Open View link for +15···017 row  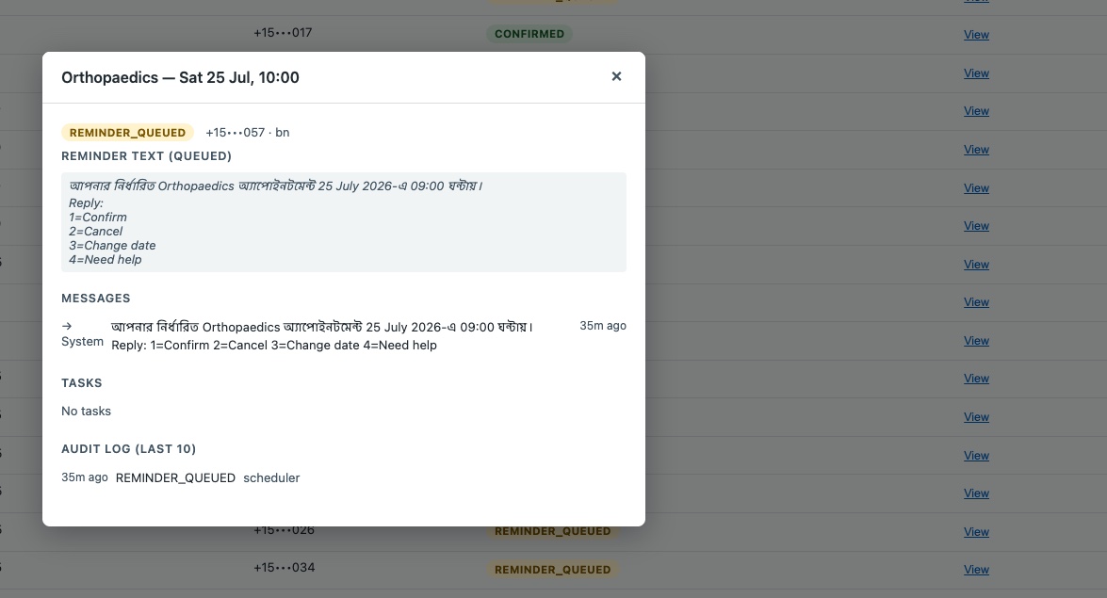point(976,35)
